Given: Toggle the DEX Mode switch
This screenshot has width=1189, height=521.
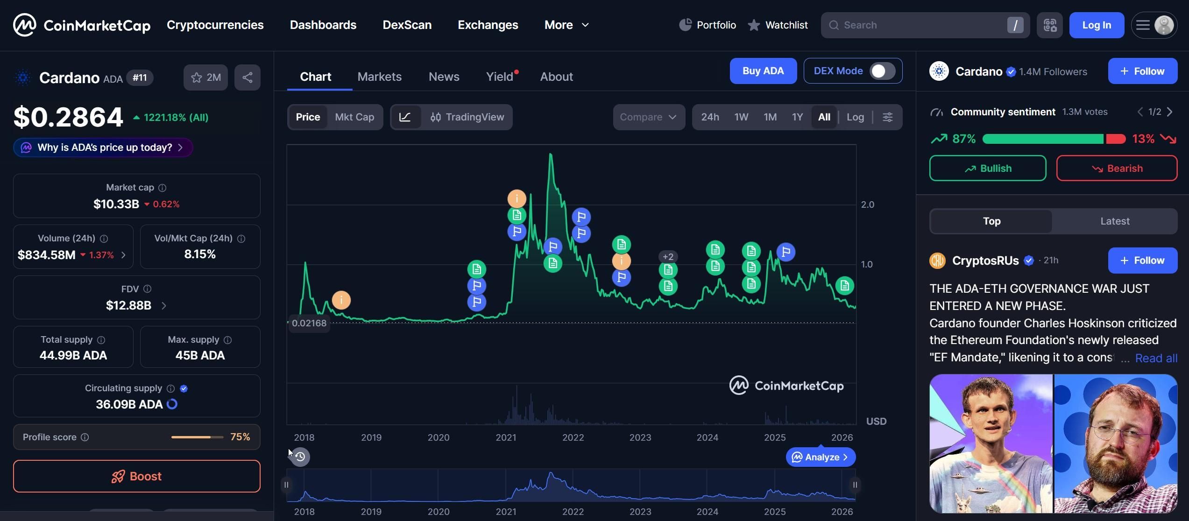Looking at the screenshot, I should (882, 71).
